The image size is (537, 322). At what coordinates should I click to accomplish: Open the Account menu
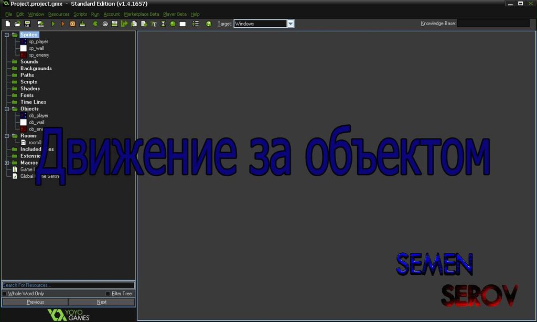112,14
